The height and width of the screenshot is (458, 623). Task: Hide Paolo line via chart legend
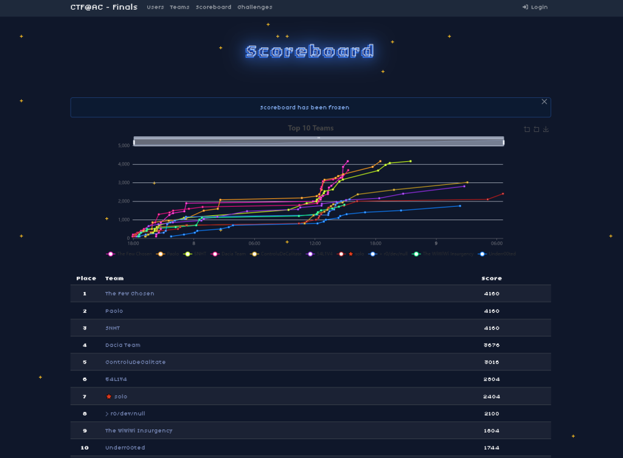[x=161, y=254]
